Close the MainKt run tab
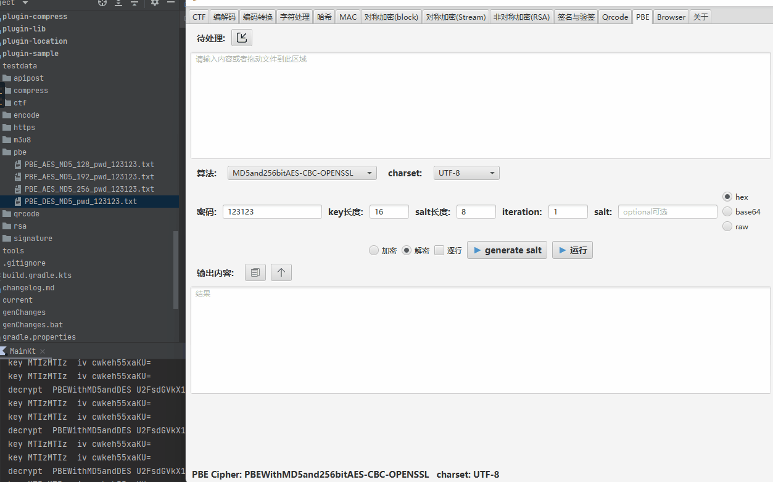Image resolution: width=773 pixels, height=482 pixels. 43,351
